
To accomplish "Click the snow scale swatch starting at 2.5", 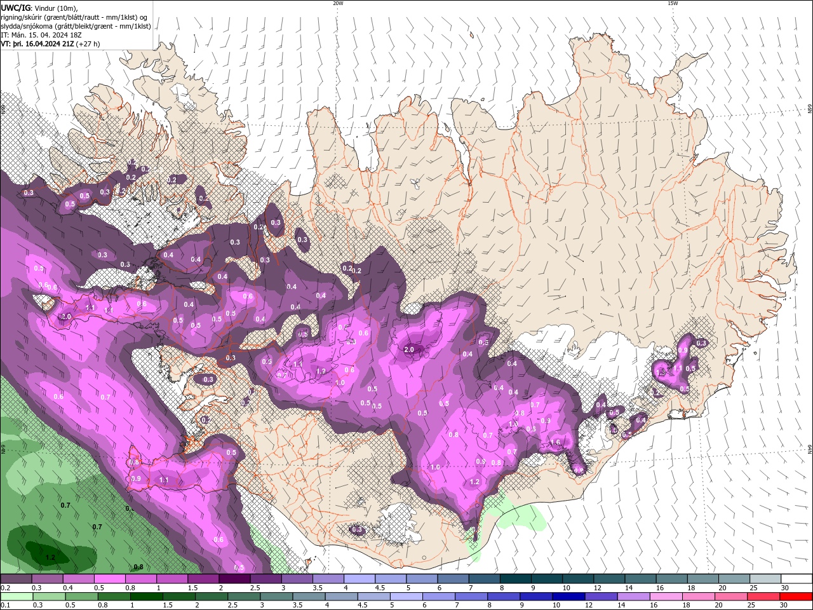I will (265, 579).
